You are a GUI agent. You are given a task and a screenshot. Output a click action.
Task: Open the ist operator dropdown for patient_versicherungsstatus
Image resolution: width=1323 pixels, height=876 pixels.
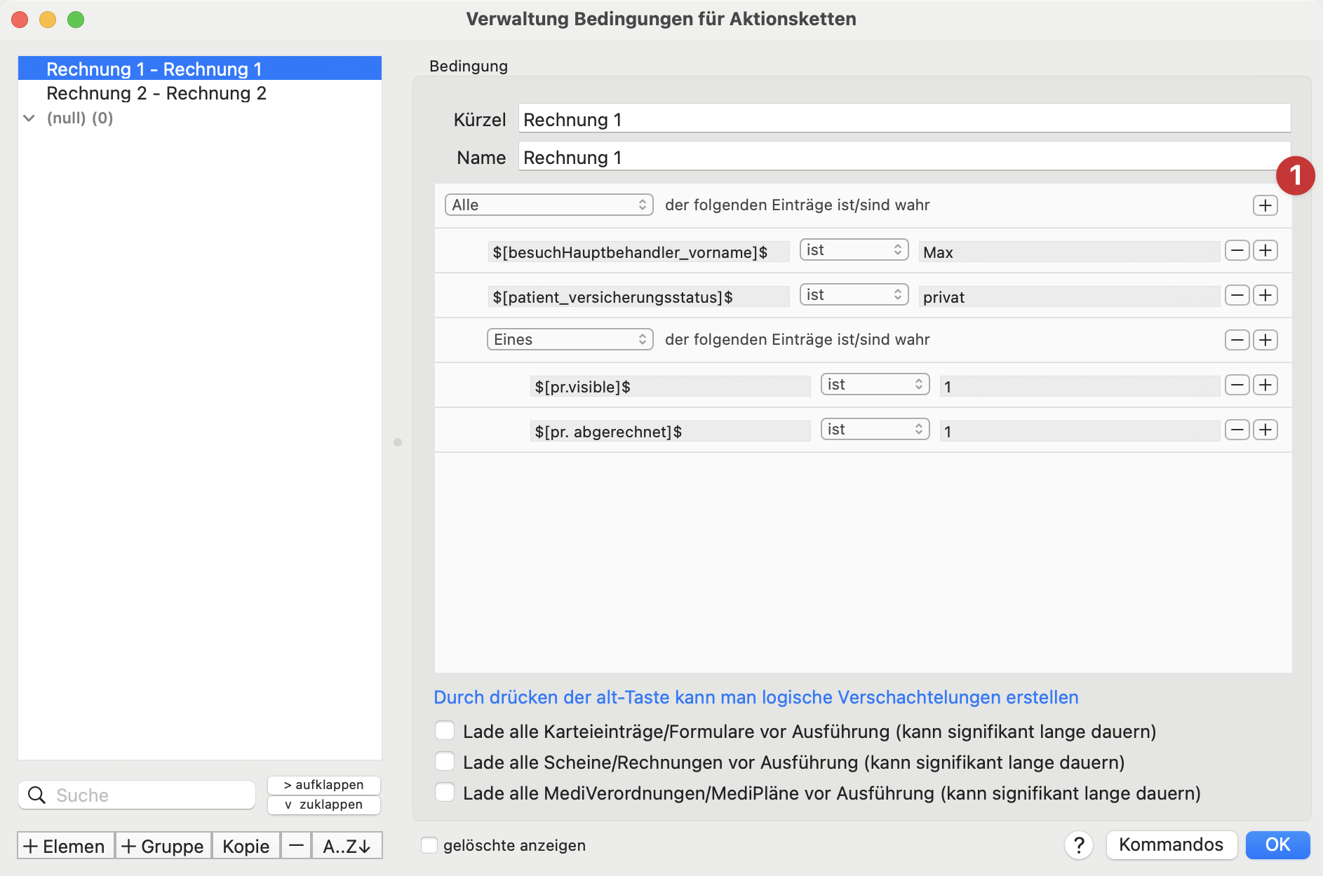pos(854,295)
